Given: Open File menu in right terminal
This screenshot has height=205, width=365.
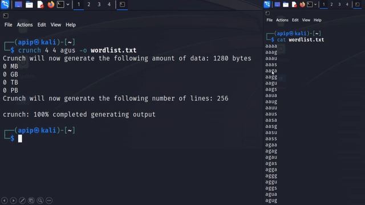Looking at the screenshot, I should (270, 20).
